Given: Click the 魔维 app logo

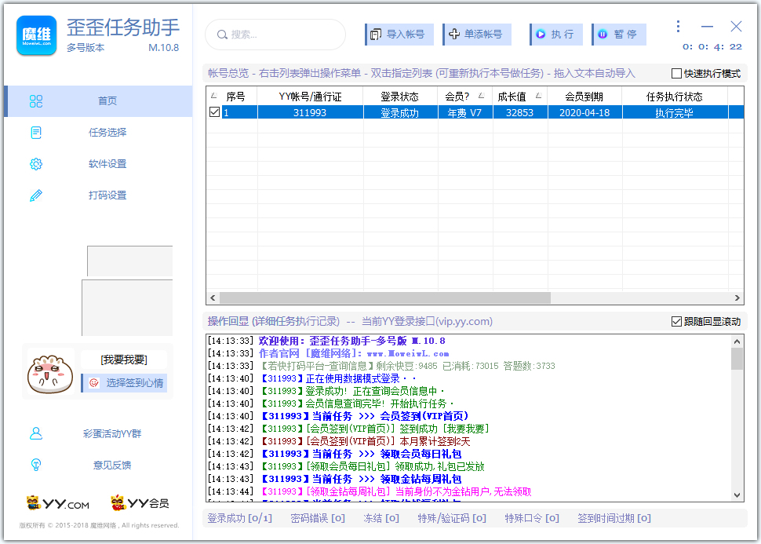Looking at the screenshot, I should tap(36, 35).
